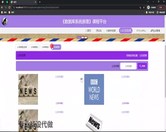Filter by 公告类型2 tab
Image resolution: width=166 pixels, height=132 pixels.
pyautogui.click(x=45, y=47)
